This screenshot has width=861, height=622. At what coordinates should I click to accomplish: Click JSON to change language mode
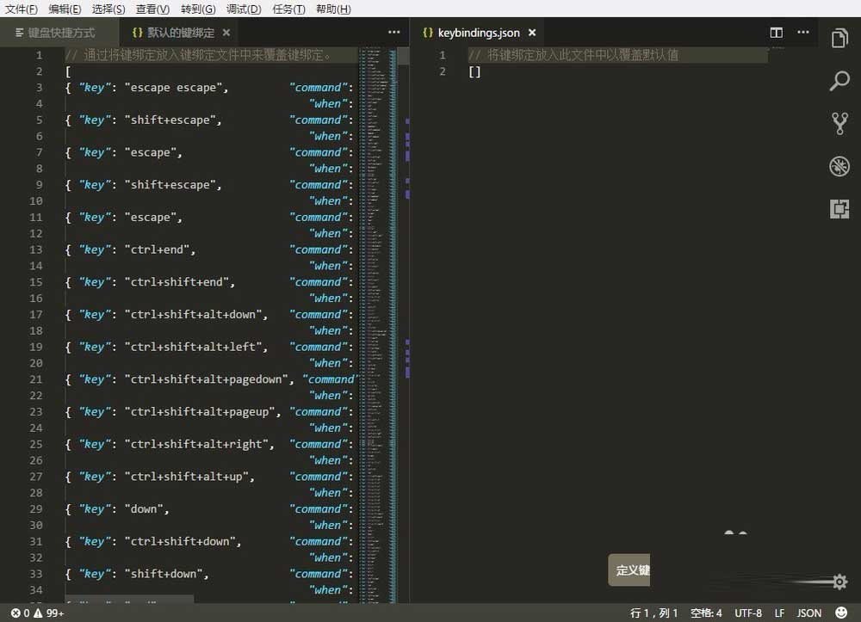808,613
